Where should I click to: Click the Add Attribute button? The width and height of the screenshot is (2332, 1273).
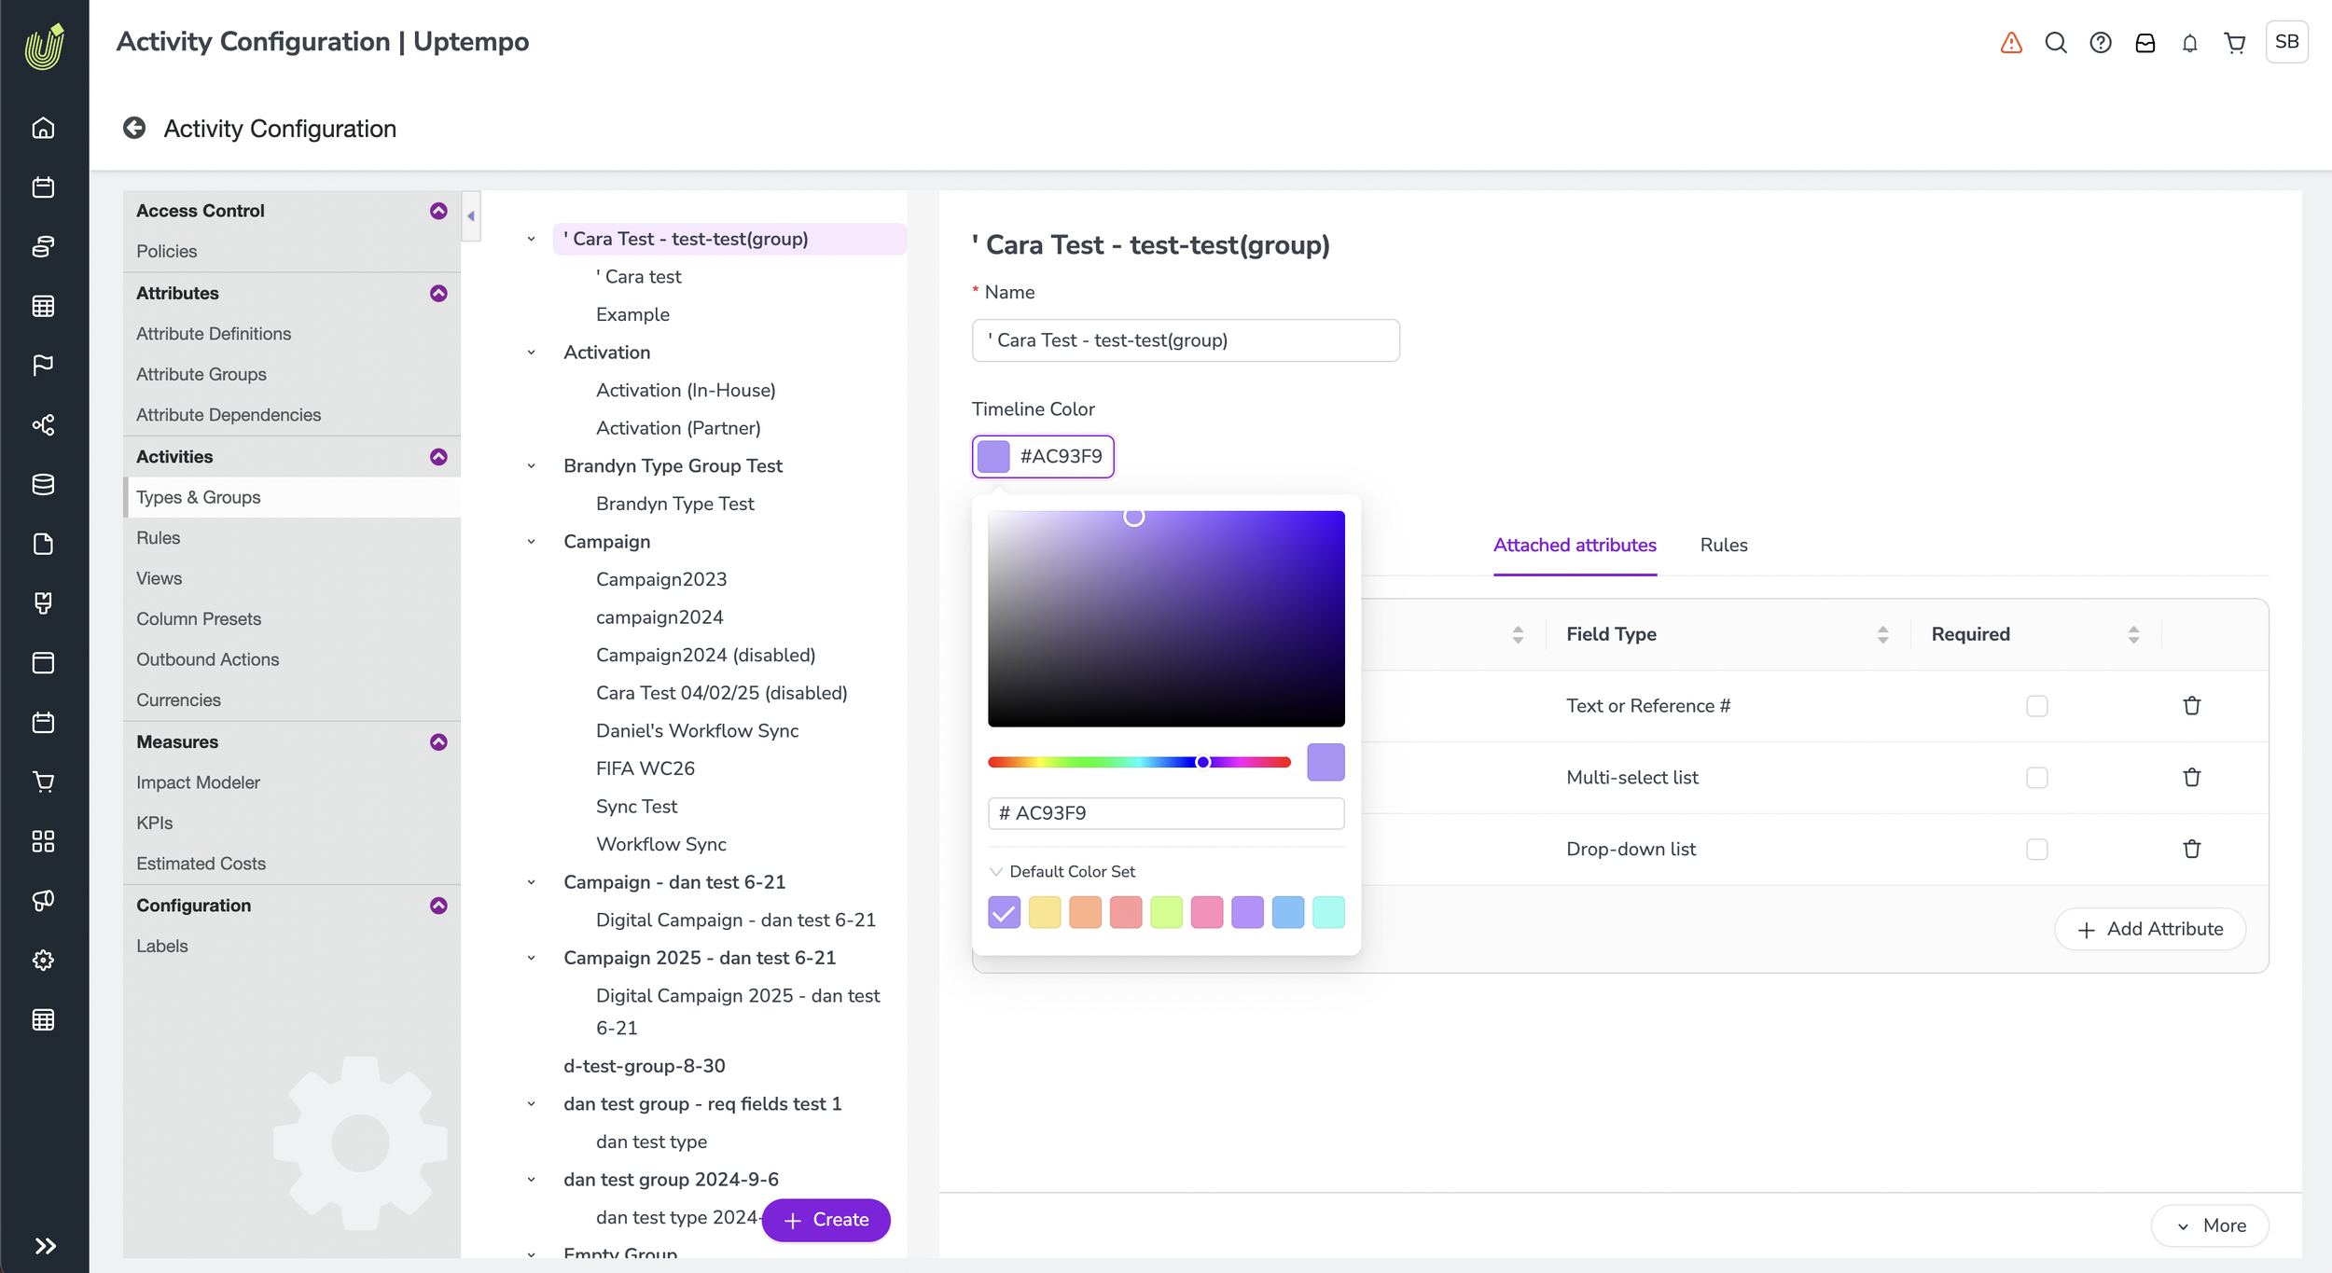(x=2149, y=929)
